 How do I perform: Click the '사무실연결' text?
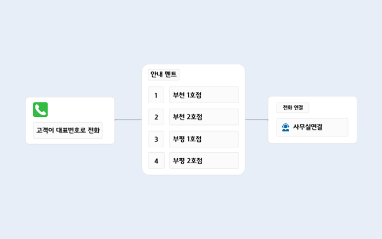click(x=308, y=127)
